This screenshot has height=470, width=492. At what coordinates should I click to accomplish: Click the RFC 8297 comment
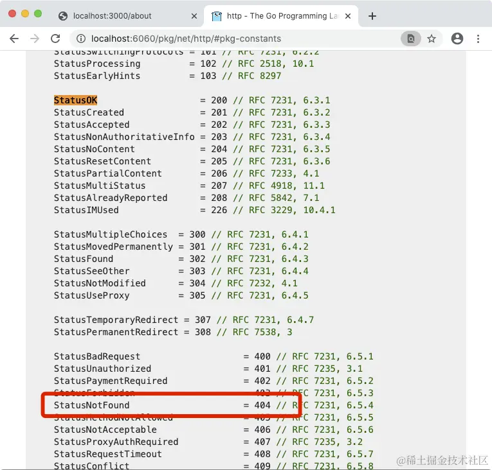point(251,76)
